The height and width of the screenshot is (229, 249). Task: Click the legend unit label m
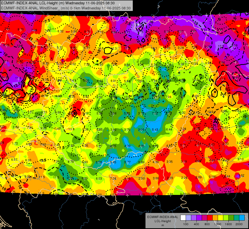click(163, 225)
